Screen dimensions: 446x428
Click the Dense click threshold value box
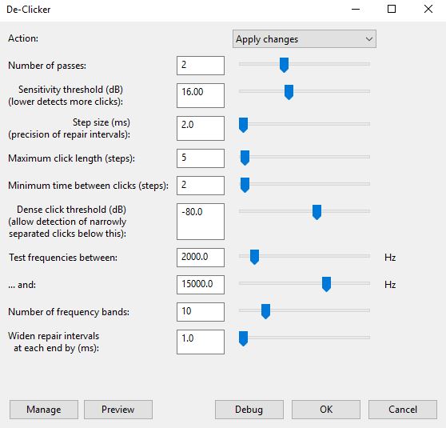coord(201,222)
